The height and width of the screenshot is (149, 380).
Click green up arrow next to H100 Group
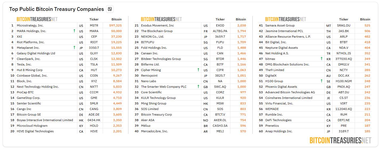coord(322,81)
